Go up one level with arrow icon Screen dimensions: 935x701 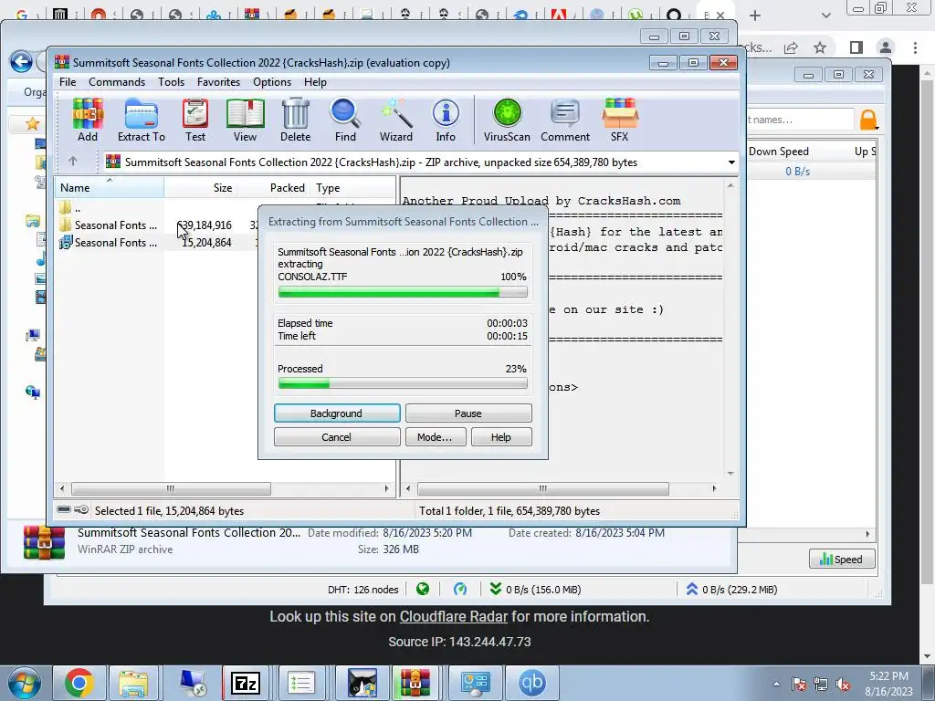[73, 161]
